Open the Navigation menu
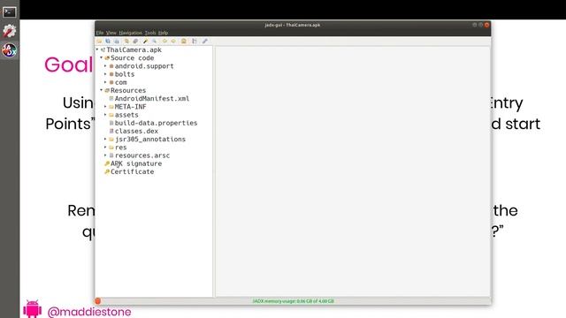This screenshot has width=566, height=318. point(131,33)
